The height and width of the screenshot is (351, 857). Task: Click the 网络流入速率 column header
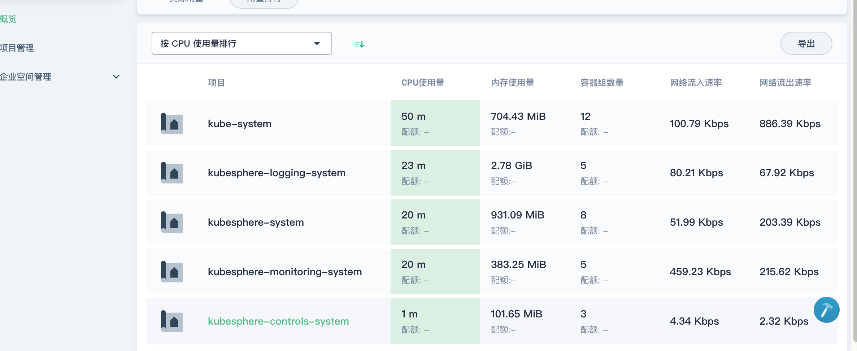(x=696, y=83)
